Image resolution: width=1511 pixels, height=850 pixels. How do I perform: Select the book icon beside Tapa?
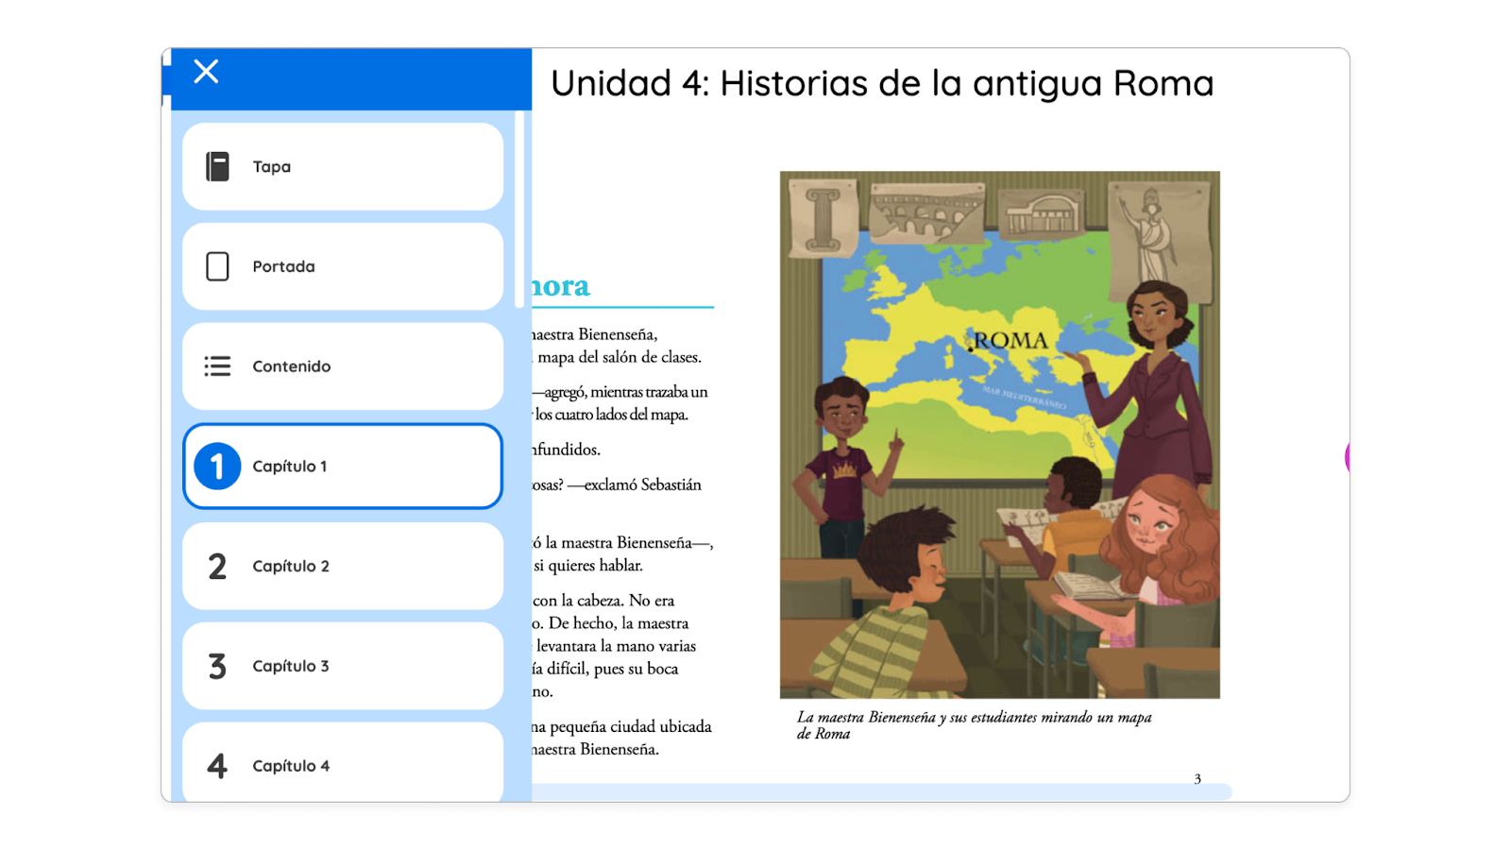click(x=218, y=165)
